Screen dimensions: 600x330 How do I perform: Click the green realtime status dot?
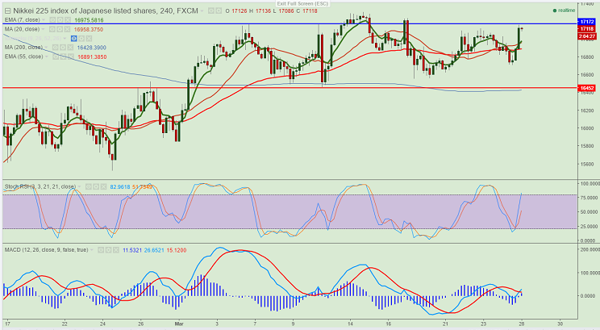coord(555,10)
